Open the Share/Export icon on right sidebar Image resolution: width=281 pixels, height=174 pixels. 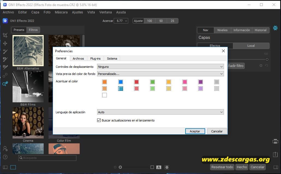275,154
